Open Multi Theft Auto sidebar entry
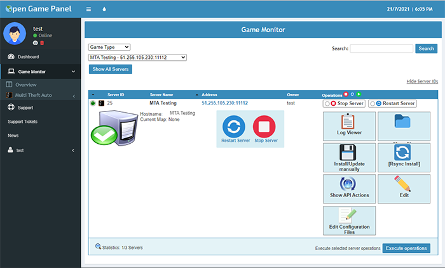 [x=33, y=95]
